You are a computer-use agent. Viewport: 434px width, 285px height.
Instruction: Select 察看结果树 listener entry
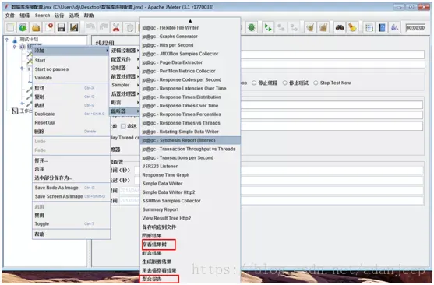coord(190,245)
